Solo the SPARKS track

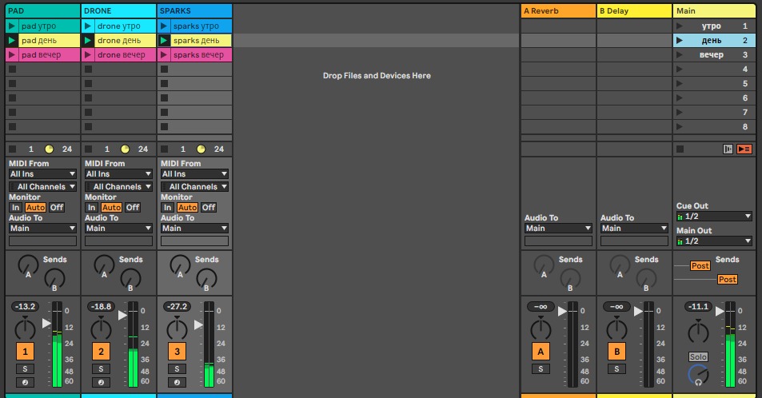pos(177,369)
